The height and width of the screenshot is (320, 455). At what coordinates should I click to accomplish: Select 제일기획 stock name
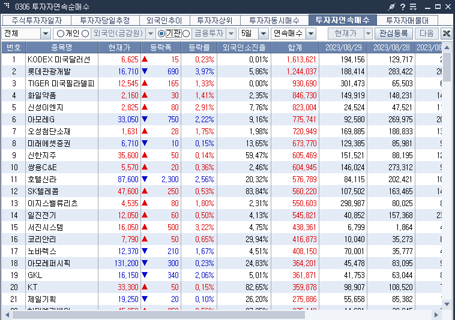(x=42, y=300)
